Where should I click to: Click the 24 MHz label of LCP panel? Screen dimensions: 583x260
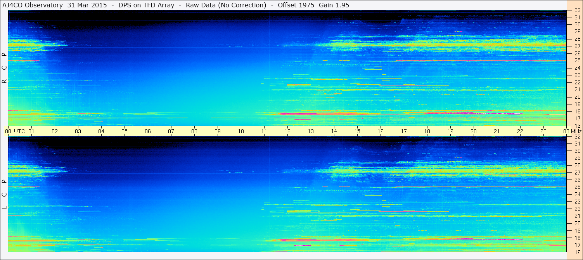click(x=577, y=194)
